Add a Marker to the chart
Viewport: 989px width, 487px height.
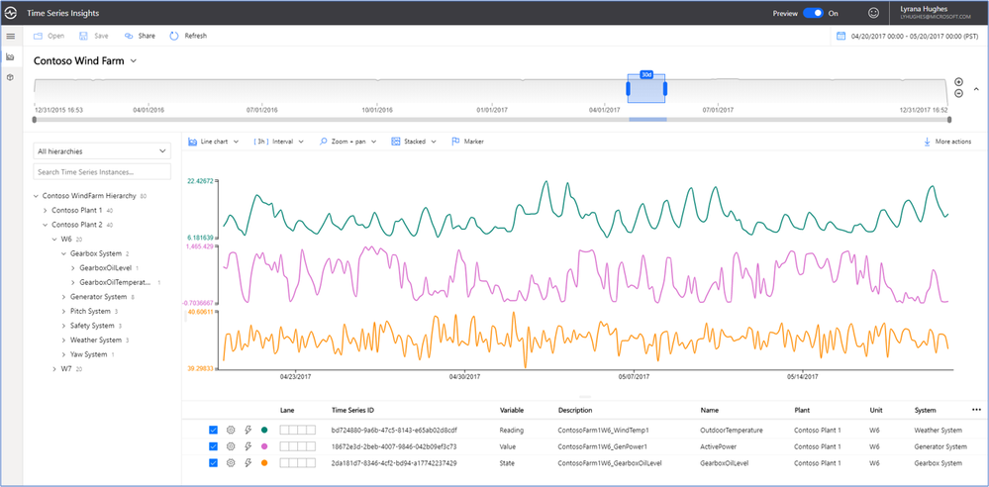point(467,142)
